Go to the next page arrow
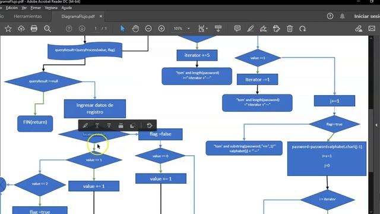The image size is (380, 214). pos(82,29)
